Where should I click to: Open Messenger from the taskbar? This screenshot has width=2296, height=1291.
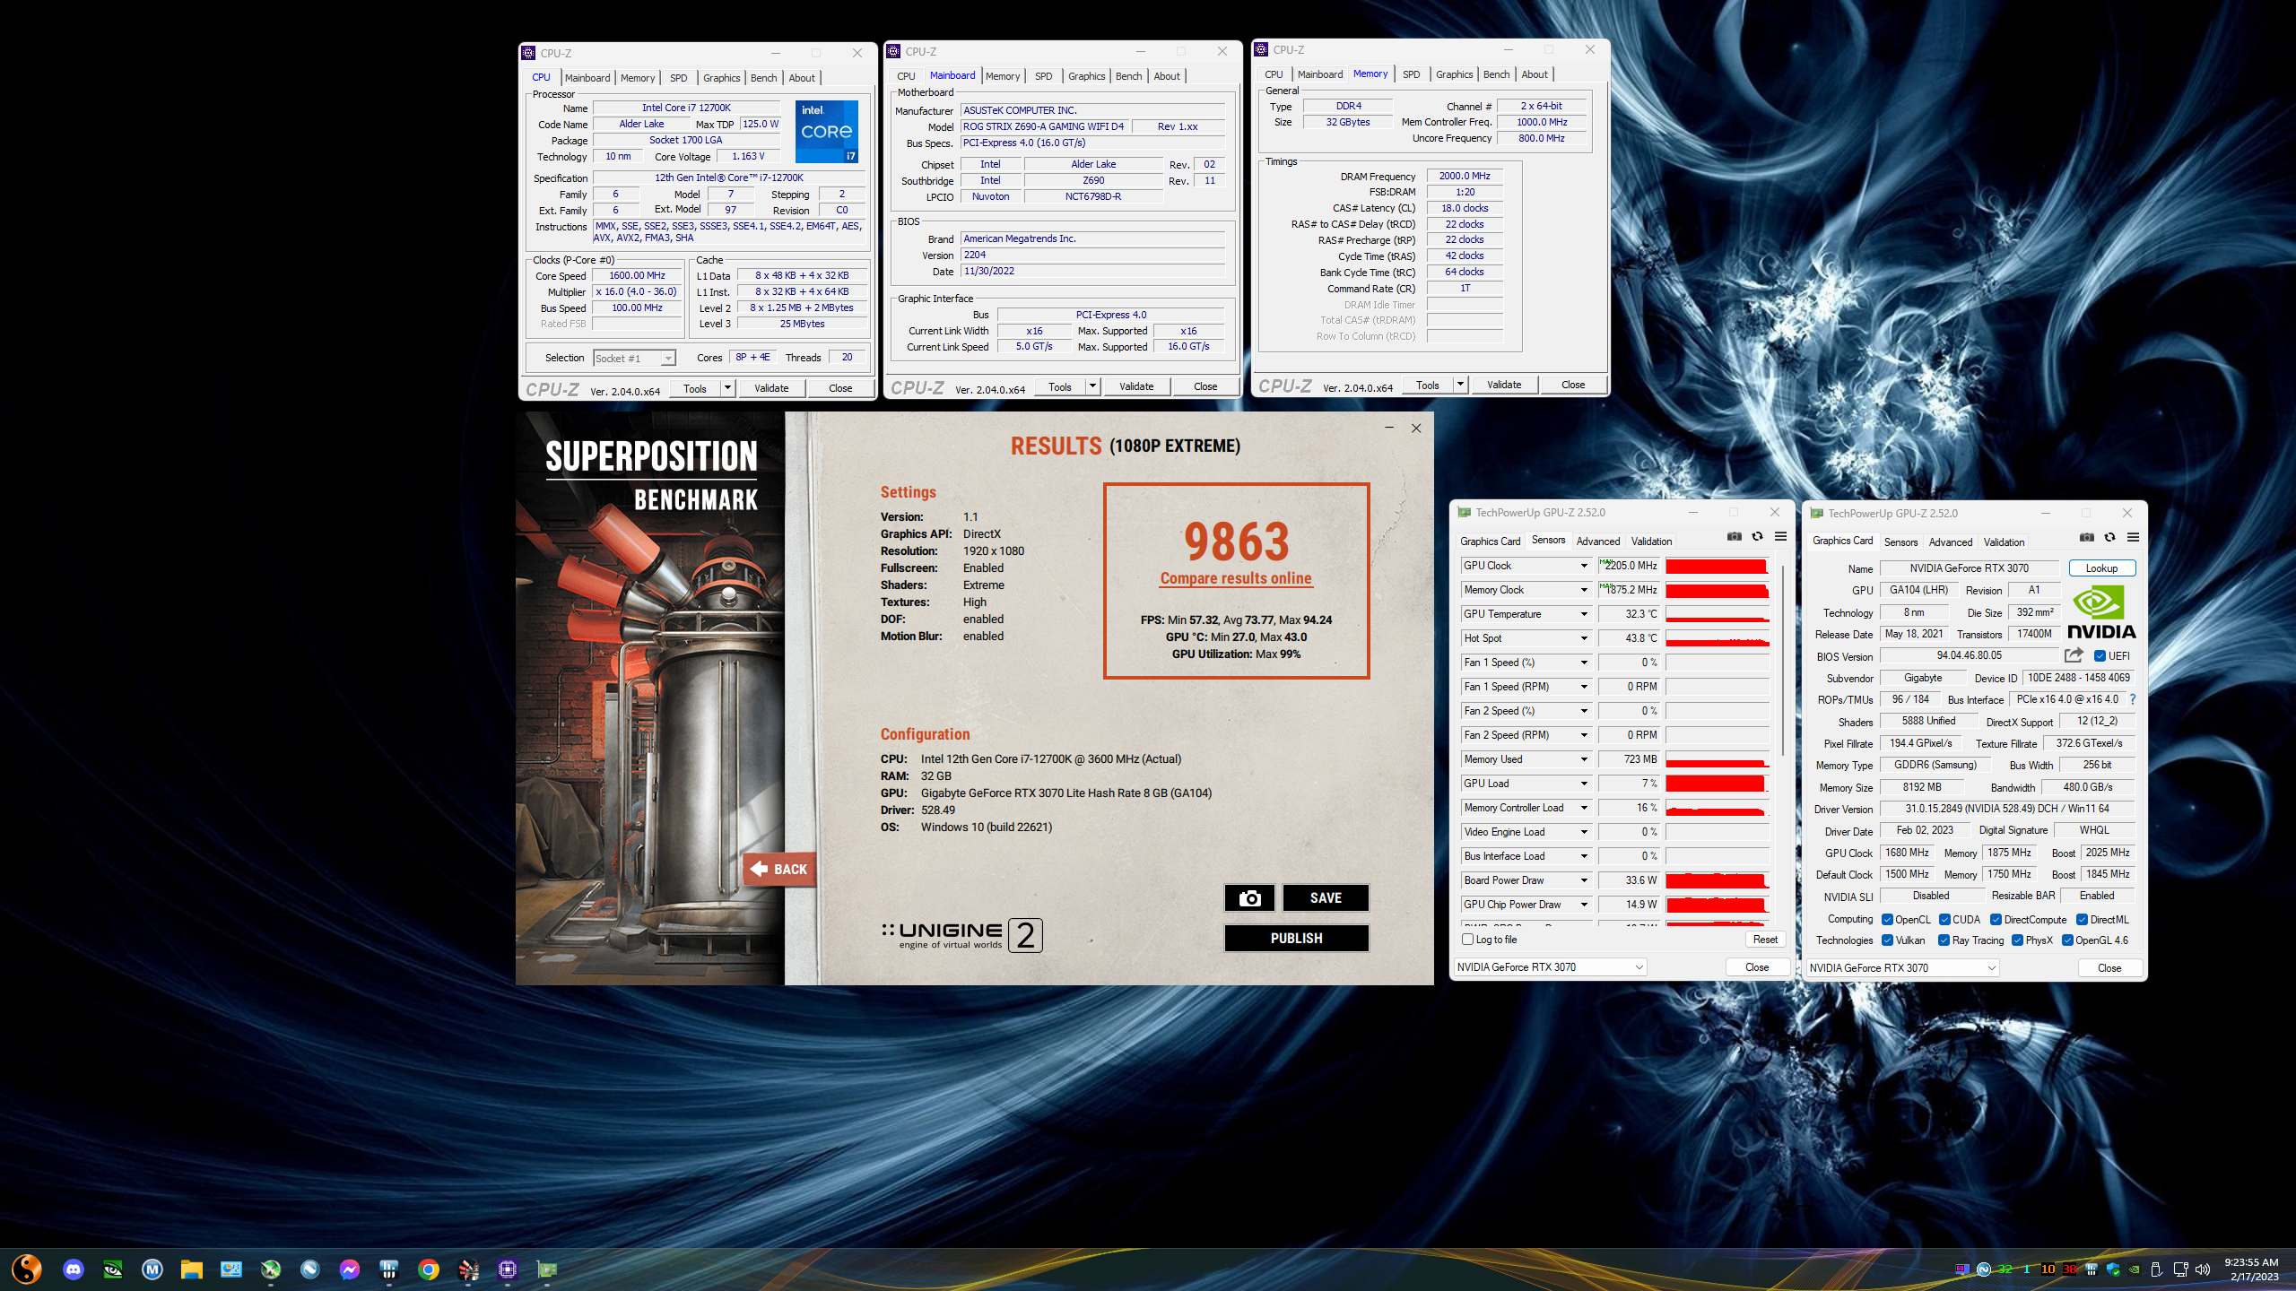click(x=350, y=1269)
